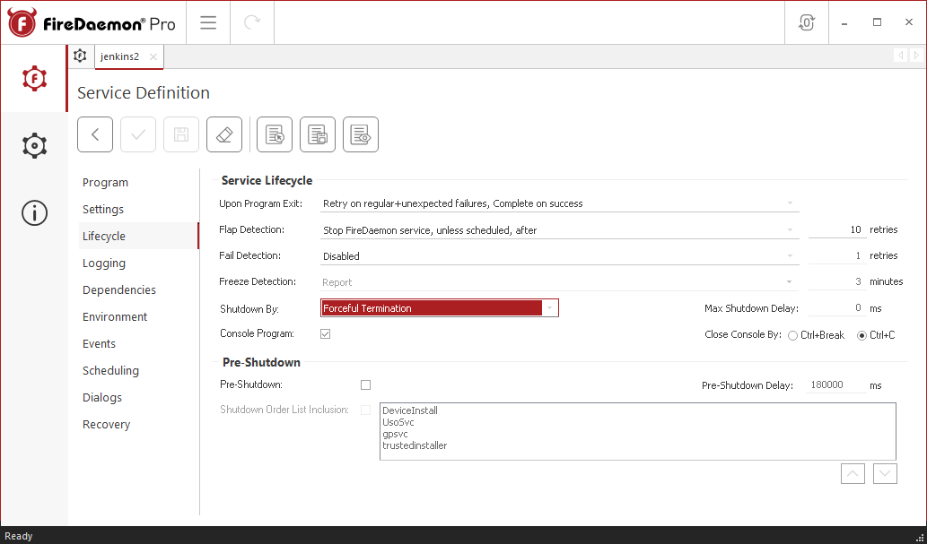Click the floppy disk save button
The width and height of the screenshot is (927, 544).
tap(181, 134)
